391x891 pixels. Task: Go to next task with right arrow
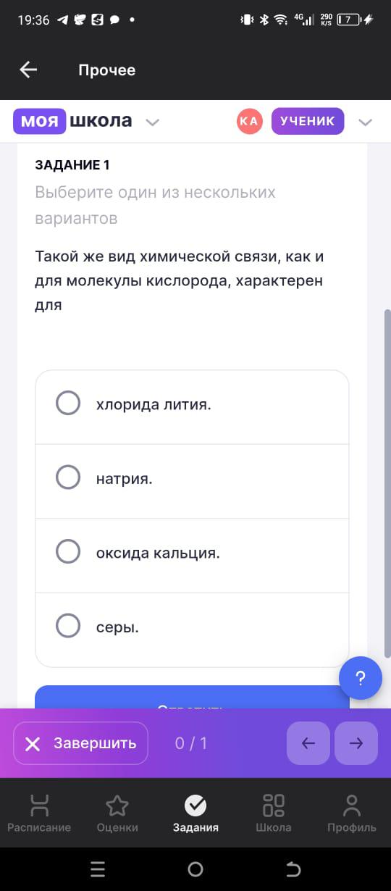pyautogui.click(x=356, y=743)
